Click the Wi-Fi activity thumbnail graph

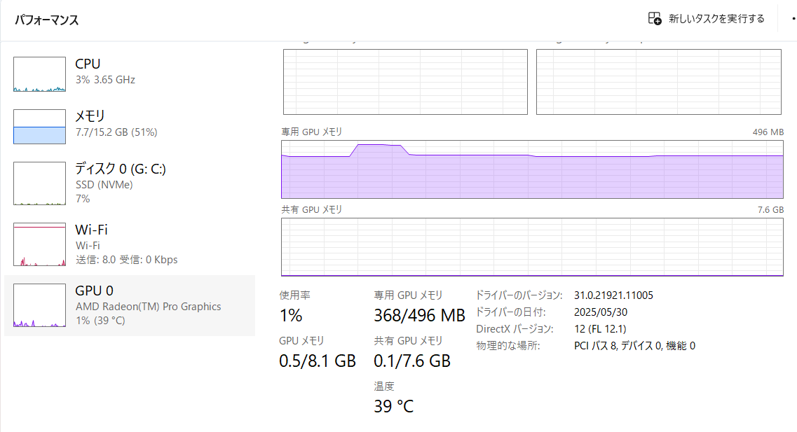pyautogui.click(x=39, y=244)
